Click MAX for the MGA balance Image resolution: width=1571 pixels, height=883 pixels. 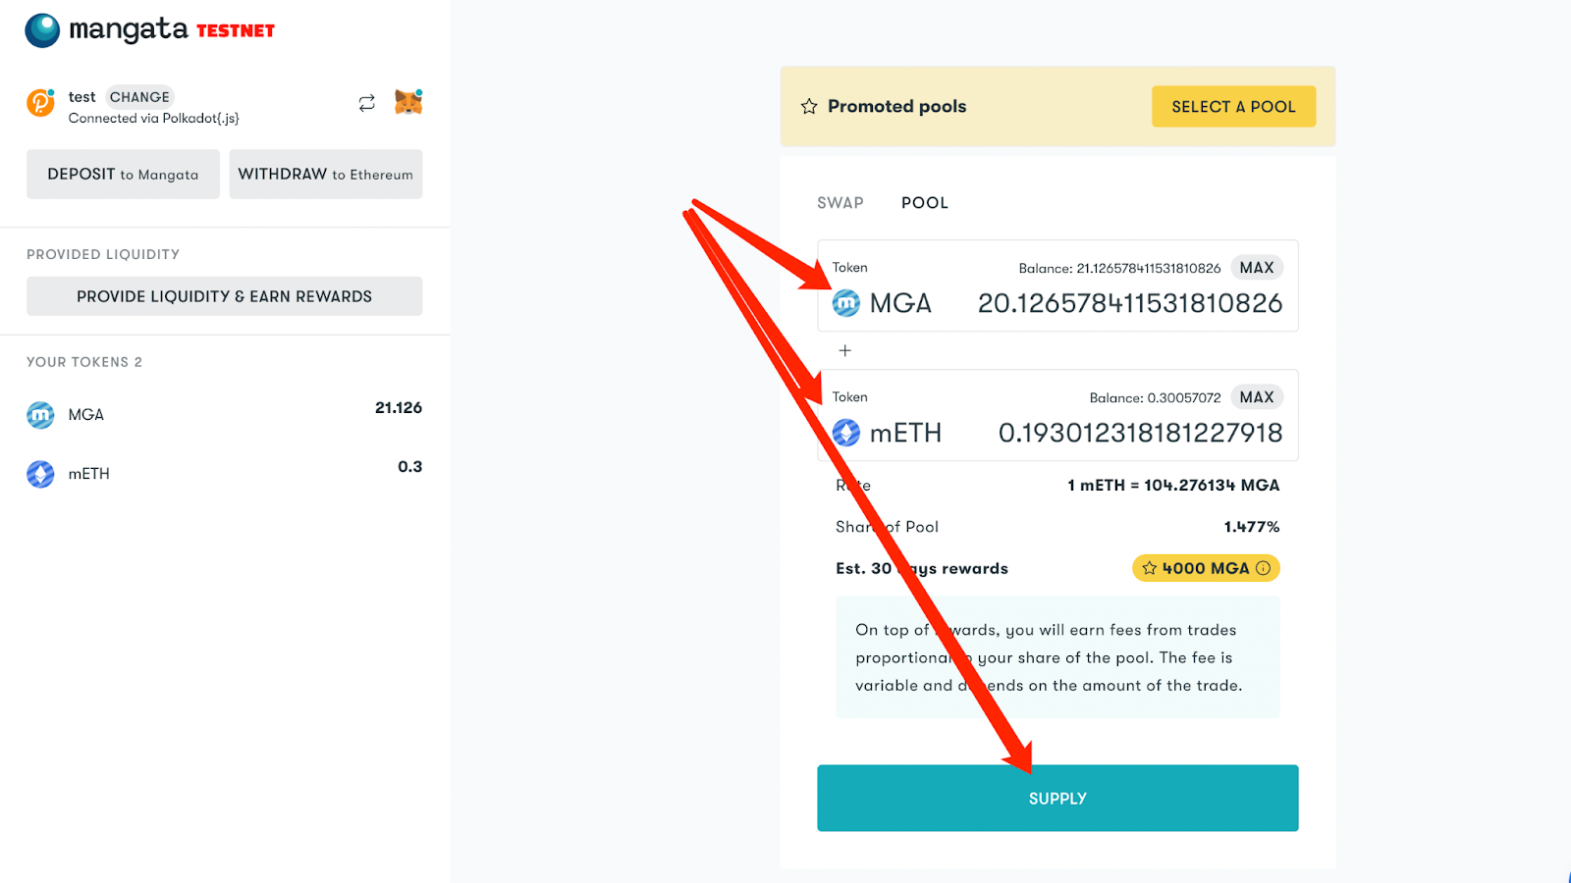click(1257, 268)
